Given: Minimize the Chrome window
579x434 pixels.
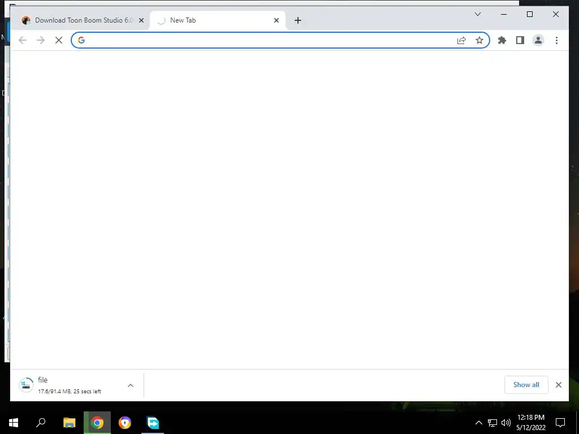Looking at the screenshot, I should (504, 14).
